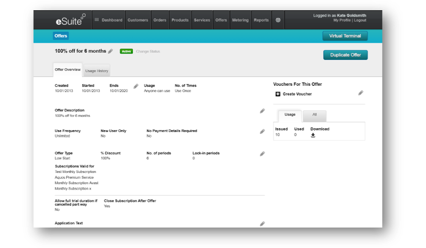The width and height of the screenshot is (426, 248).
Task: Edit the Application Text section pencil
Action: point(262,224)
